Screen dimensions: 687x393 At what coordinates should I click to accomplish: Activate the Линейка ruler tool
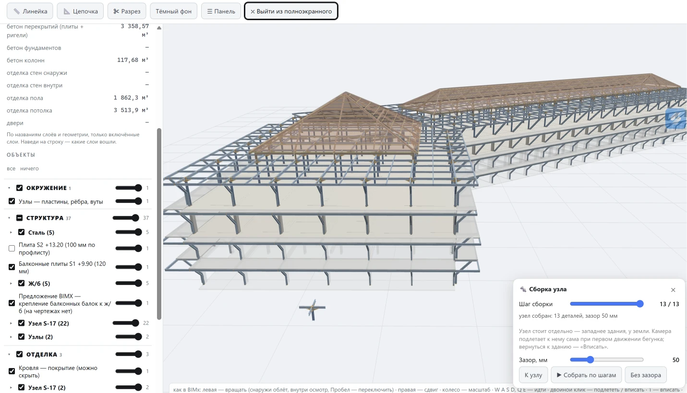(x=30, y=11)
